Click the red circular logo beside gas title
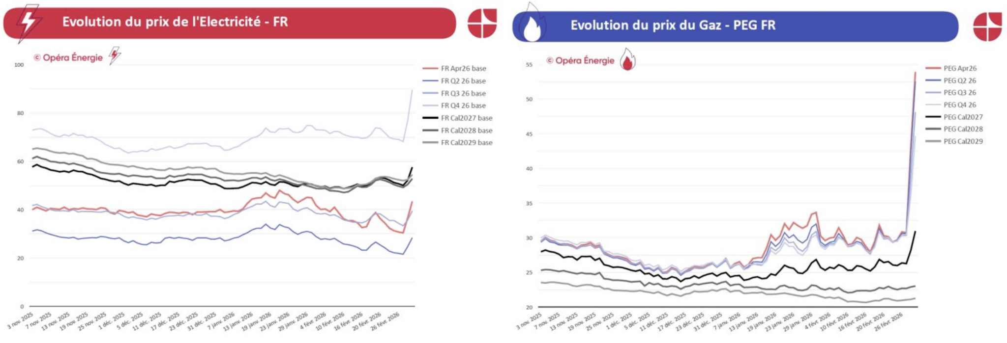 tap(987, 26)
